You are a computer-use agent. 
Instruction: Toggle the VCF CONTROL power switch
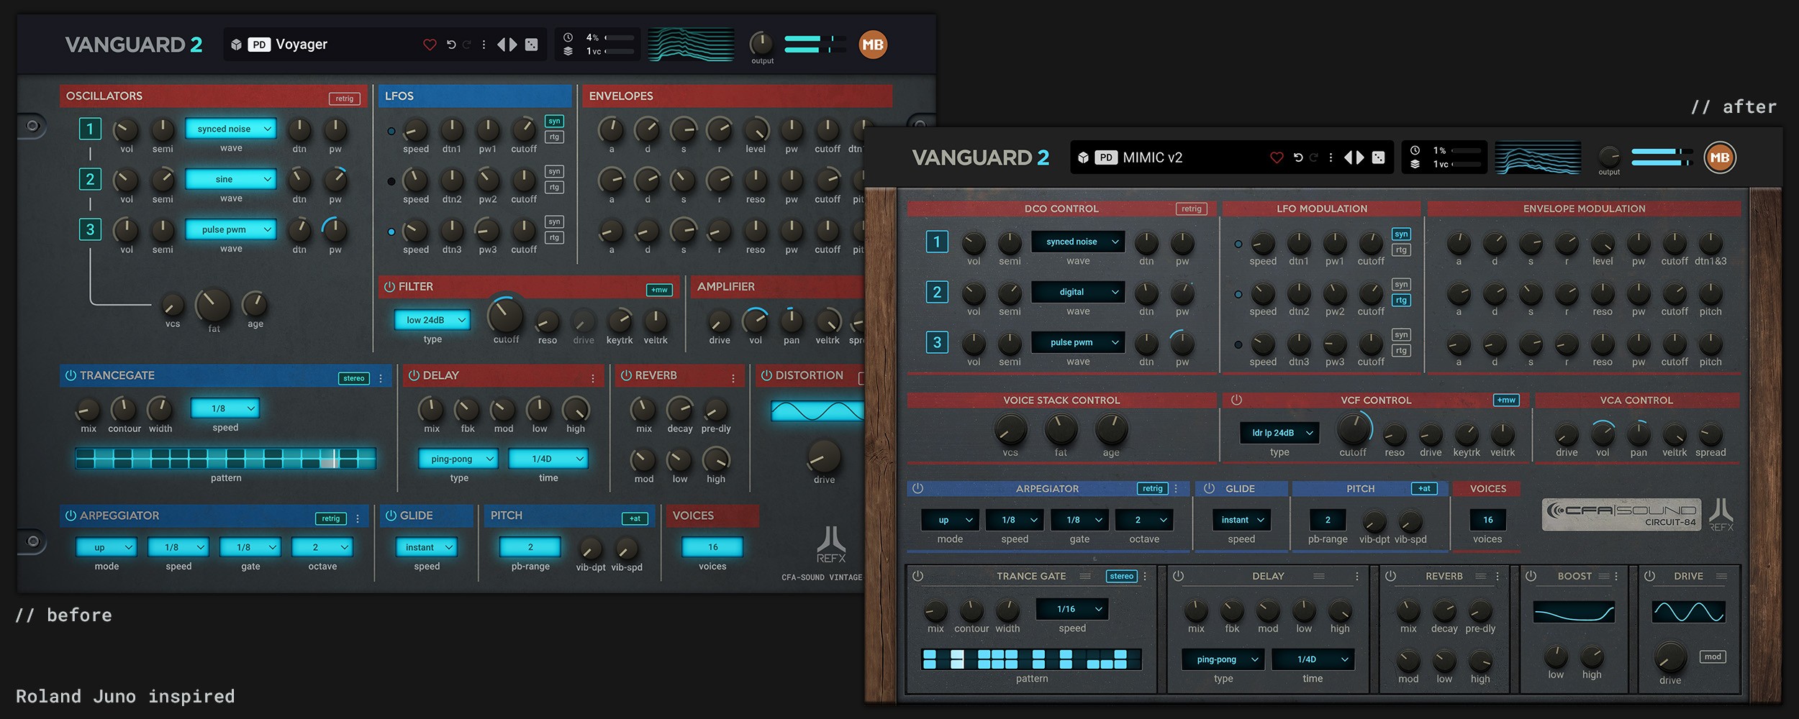click(x=1236, y=400)
